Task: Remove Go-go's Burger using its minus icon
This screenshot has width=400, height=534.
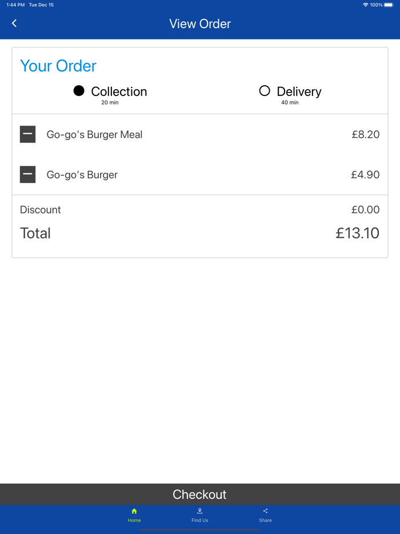Action: click(27, 174)
